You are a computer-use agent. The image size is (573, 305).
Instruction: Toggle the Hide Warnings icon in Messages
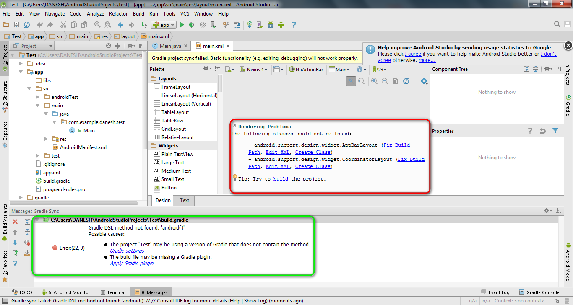[27, 243]
